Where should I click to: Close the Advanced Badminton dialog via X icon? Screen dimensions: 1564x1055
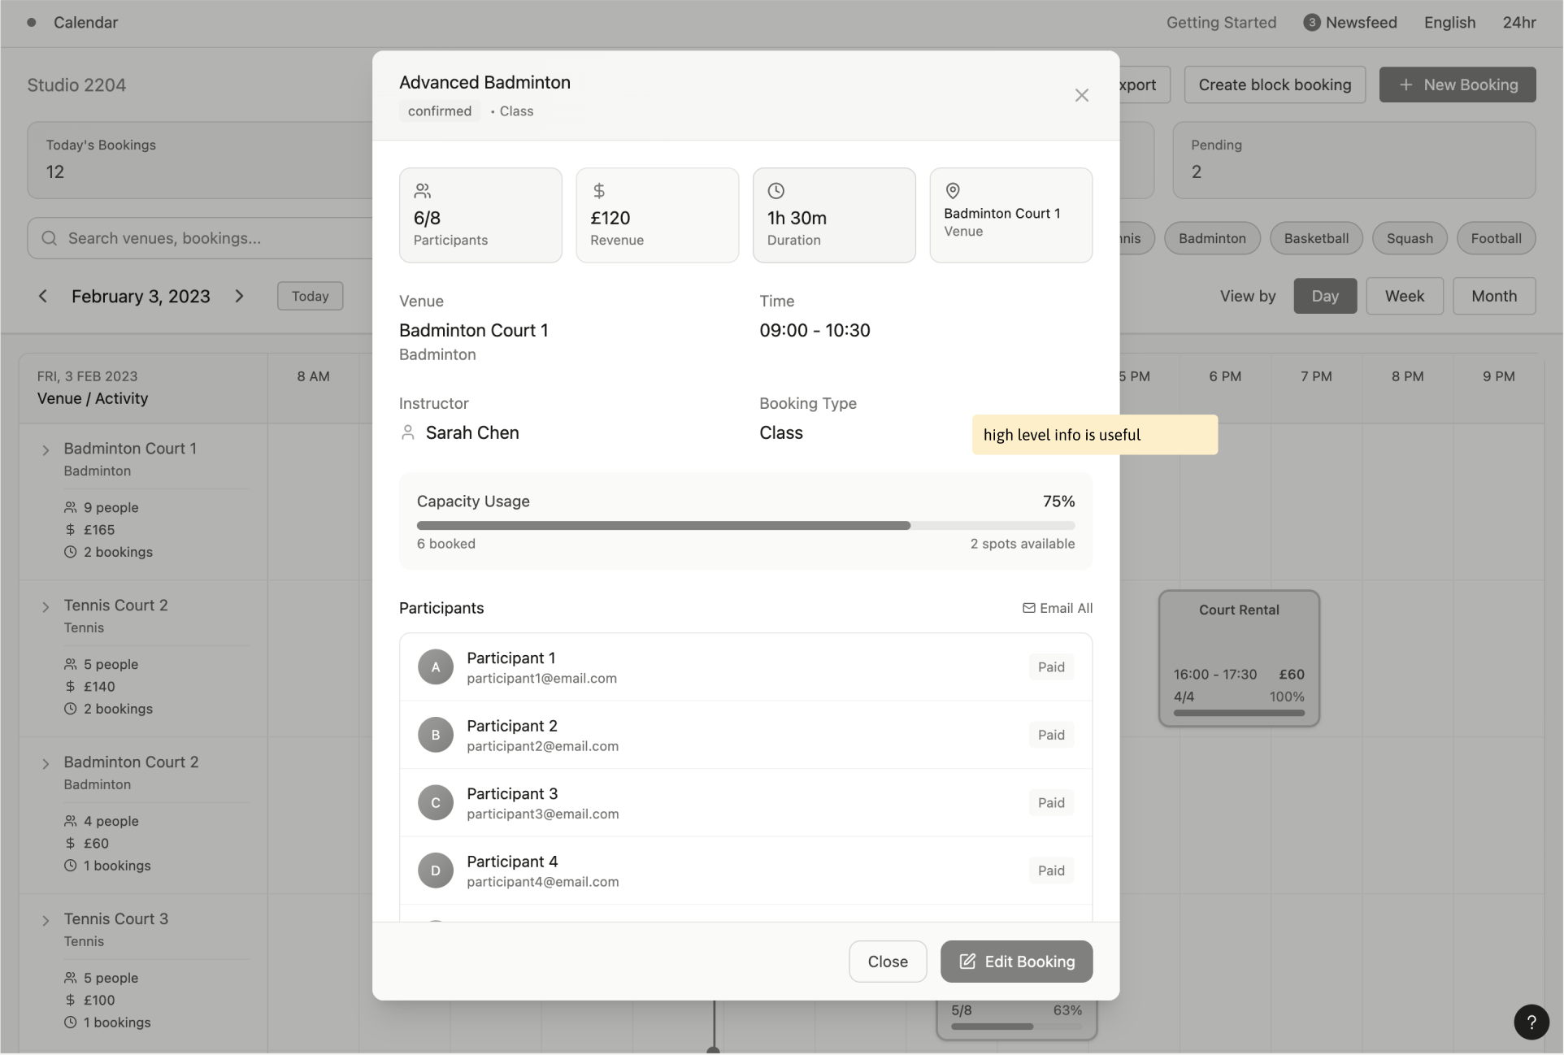(1081, 96)
